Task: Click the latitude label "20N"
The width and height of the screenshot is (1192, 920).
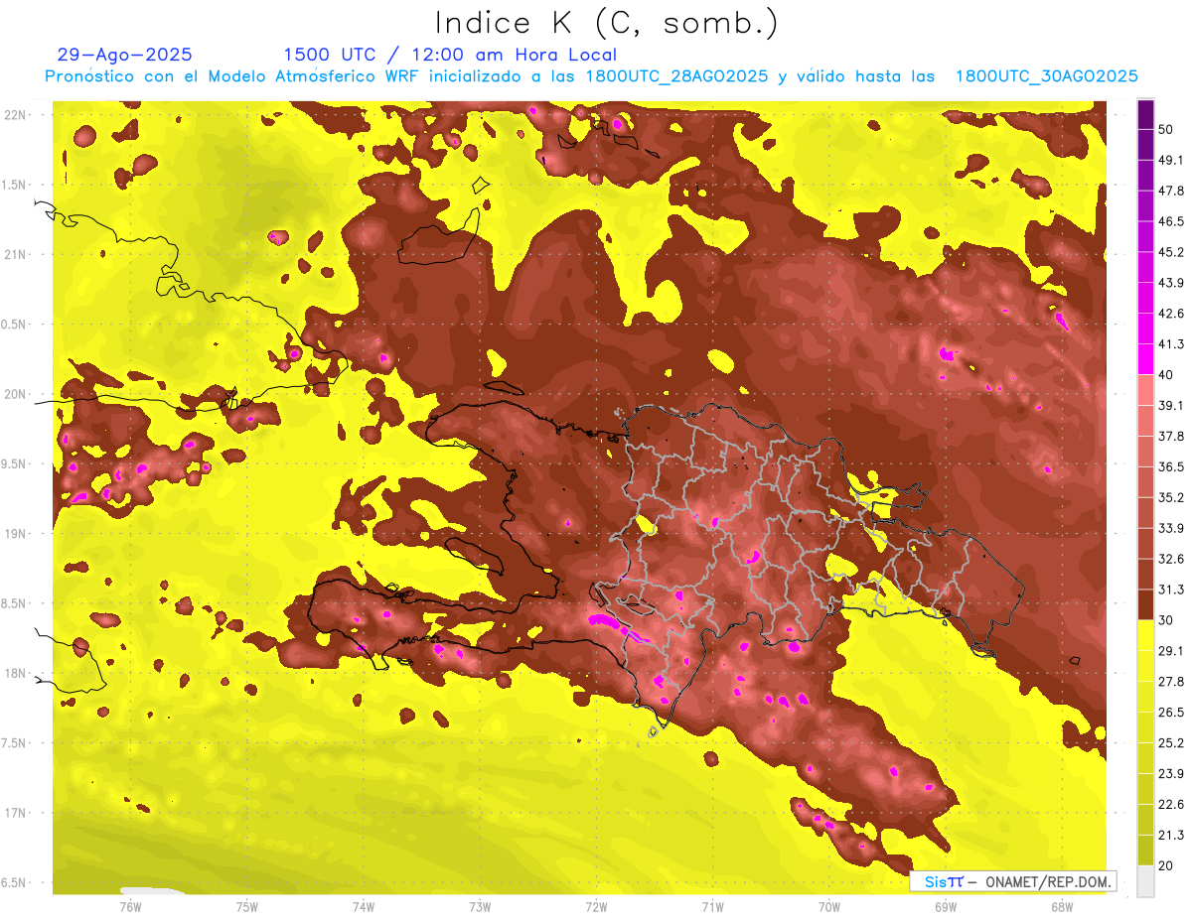Action: click(x=16, y=394)
